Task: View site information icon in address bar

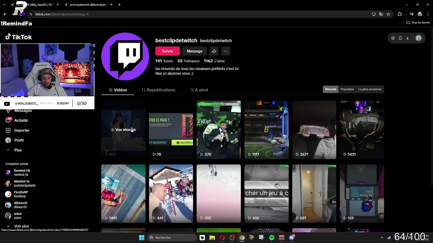Action: click(x=31, y=14)
